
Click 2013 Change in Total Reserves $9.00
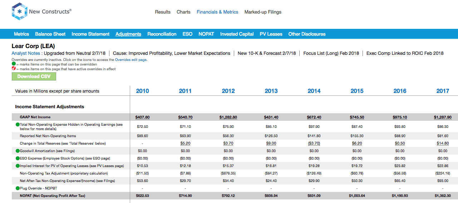pos(271,144)
